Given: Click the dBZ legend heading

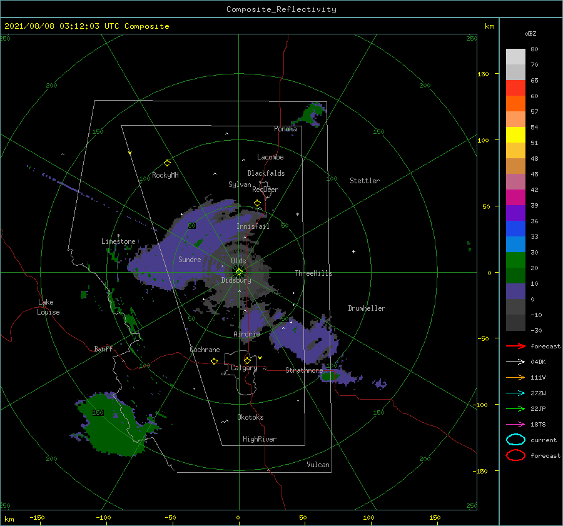Looking at the screenshot, I should tap(530, 34).
